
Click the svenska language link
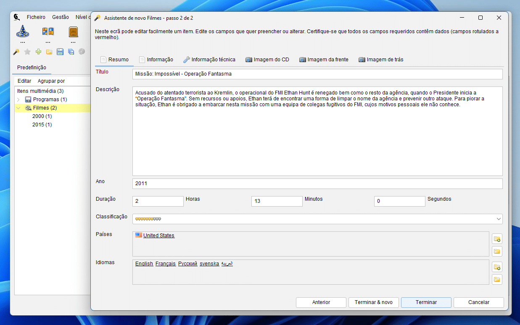[209, 264]
